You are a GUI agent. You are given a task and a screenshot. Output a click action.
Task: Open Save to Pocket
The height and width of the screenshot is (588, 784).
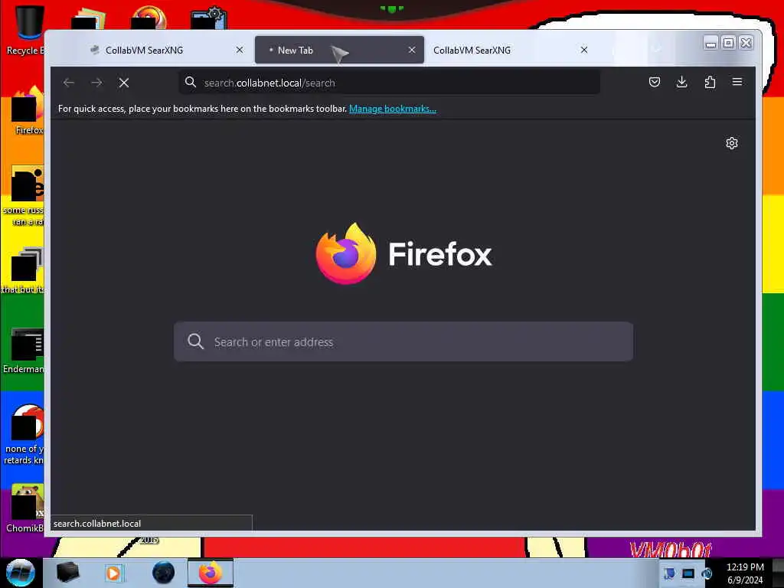655,82
